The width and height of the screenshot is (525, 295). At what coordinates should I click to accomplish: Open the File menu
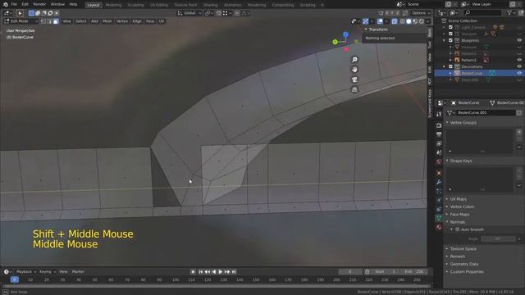click(14, 4)
